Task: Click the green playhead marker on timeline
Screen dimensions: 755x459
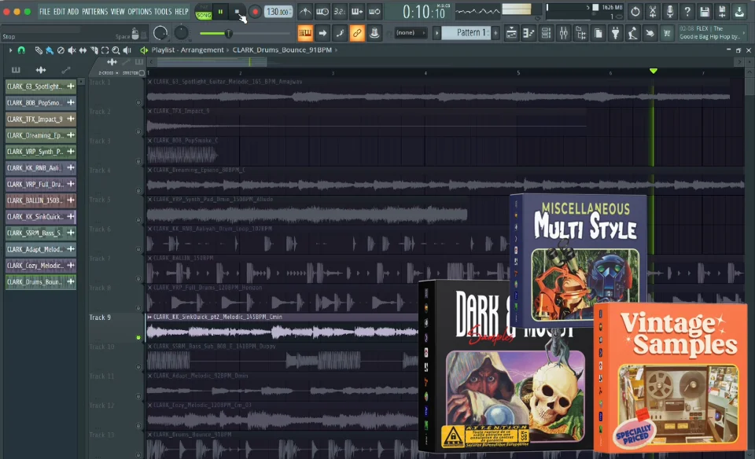Action: pos(653,72)
